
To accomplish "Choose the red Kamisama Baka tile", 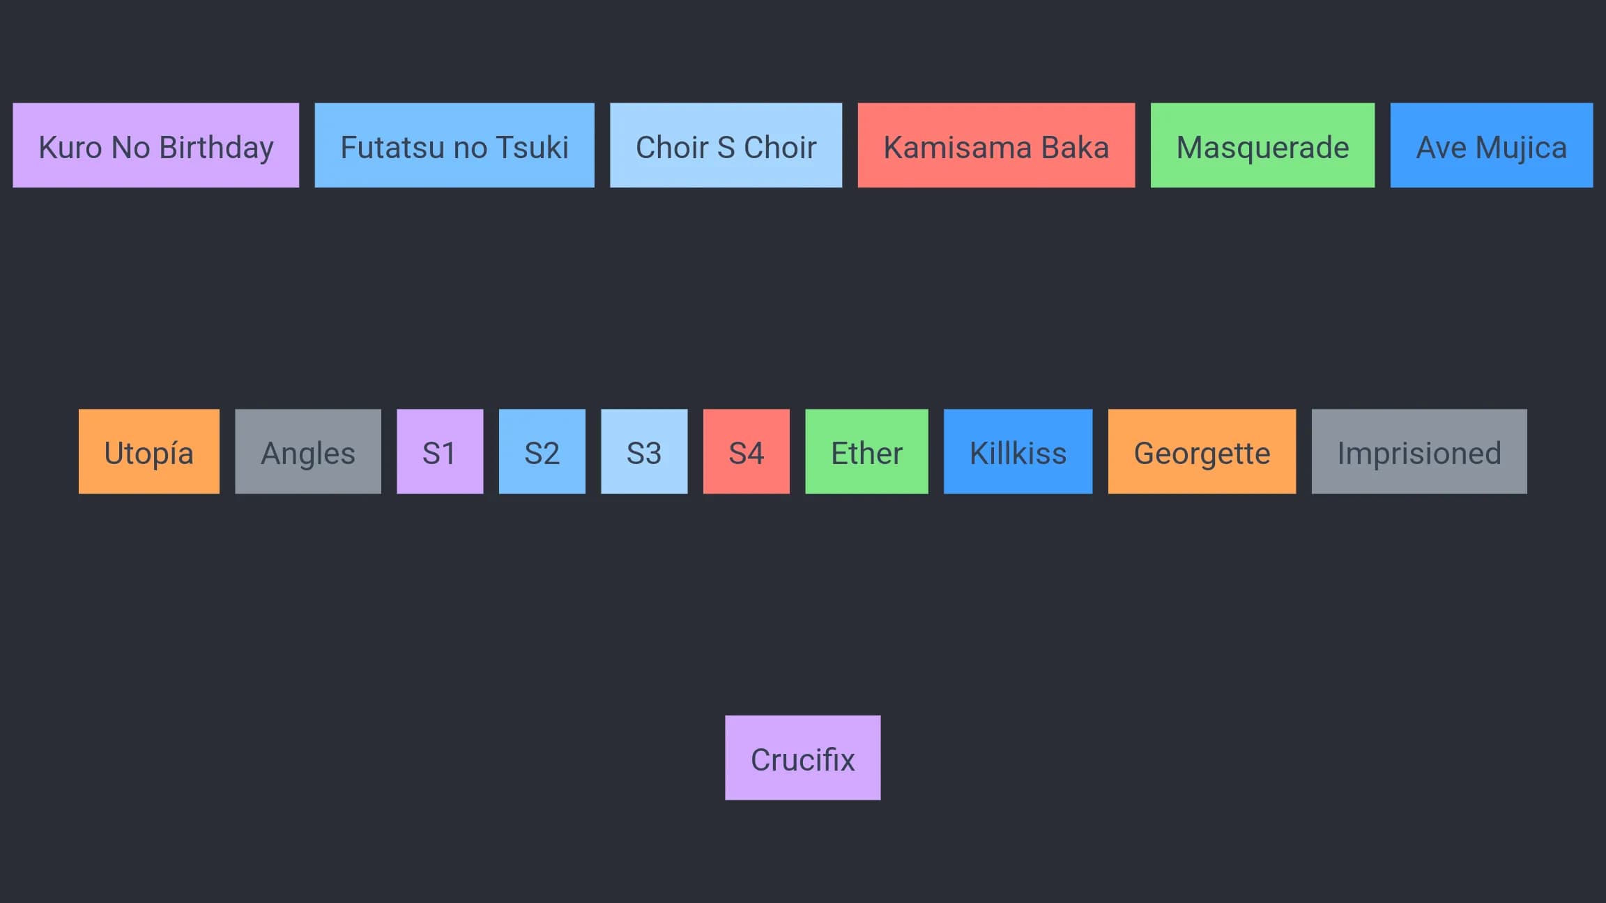I will click(996, 145).
